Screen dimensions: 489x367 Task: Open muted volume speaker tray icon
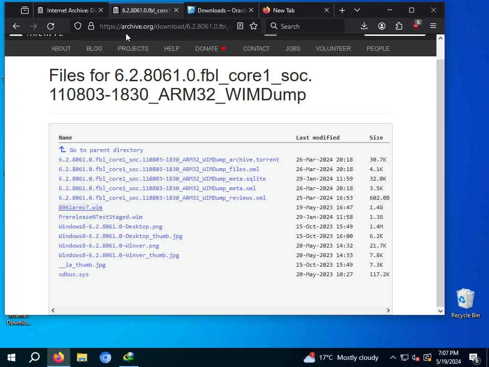click(415, 357)
